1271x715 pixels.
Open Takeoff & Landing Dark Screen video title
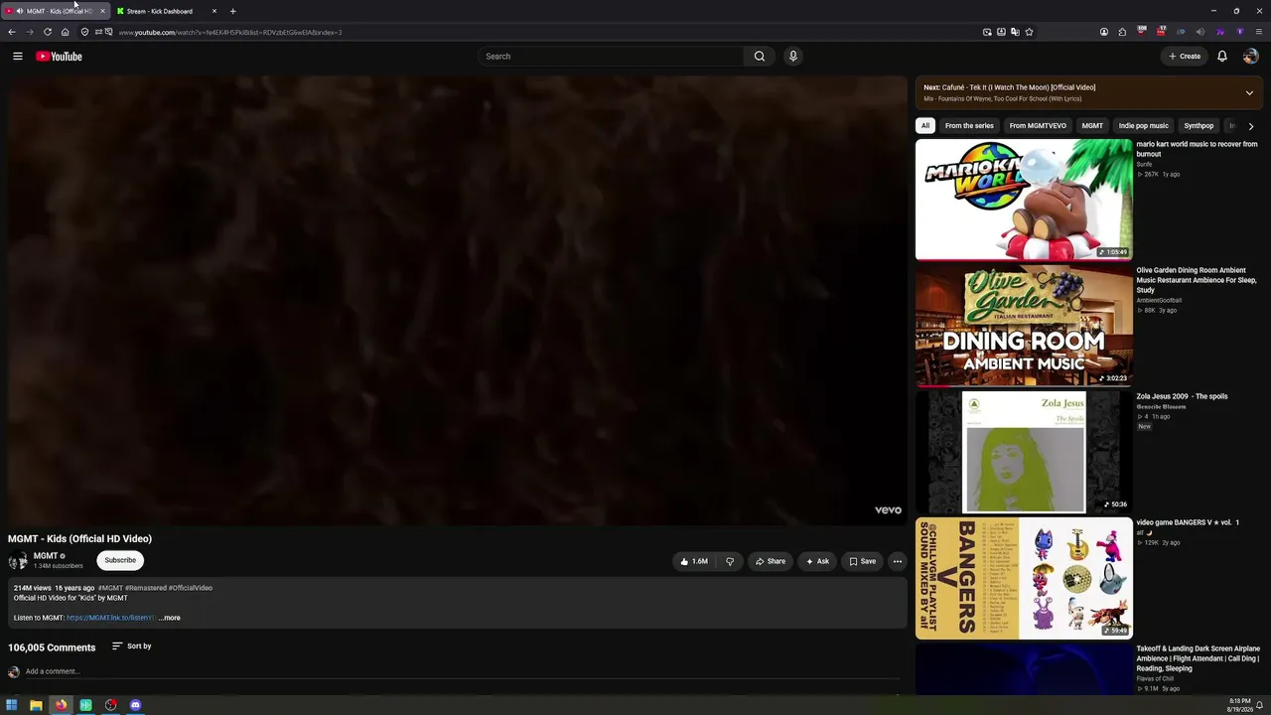1199,658
